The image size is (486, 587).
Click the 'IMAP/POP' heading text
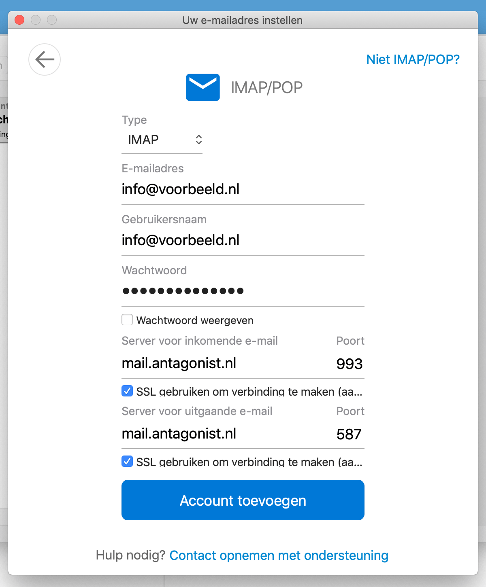tap(267, 87)
